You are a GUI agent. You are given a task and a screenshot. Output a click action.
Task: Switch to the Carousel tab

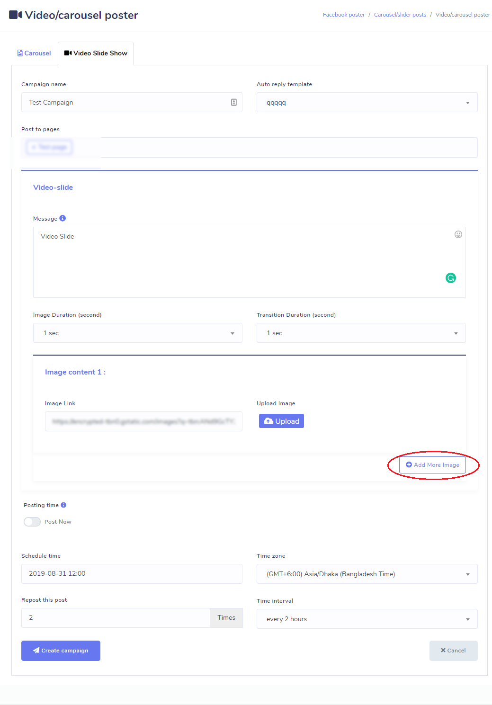[x=34, y=53]
